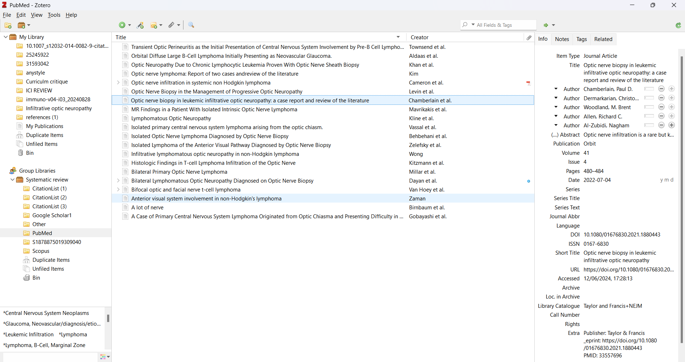
Task: Expand Bilateral Lymphomatous Optic Neuropathy Dayan item
Action: tap(118, 181)
